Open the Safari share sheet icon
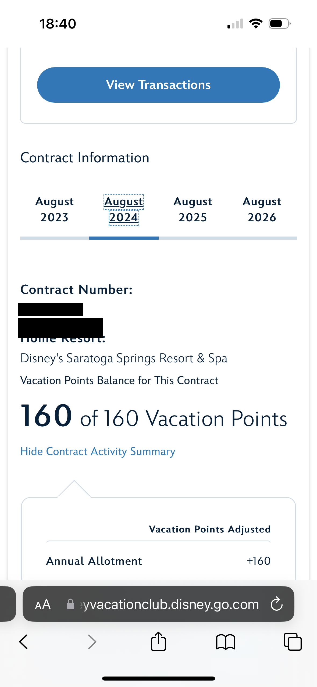This screenshot has width=317, height=687. pyautogui.click(x=158, y=641)
